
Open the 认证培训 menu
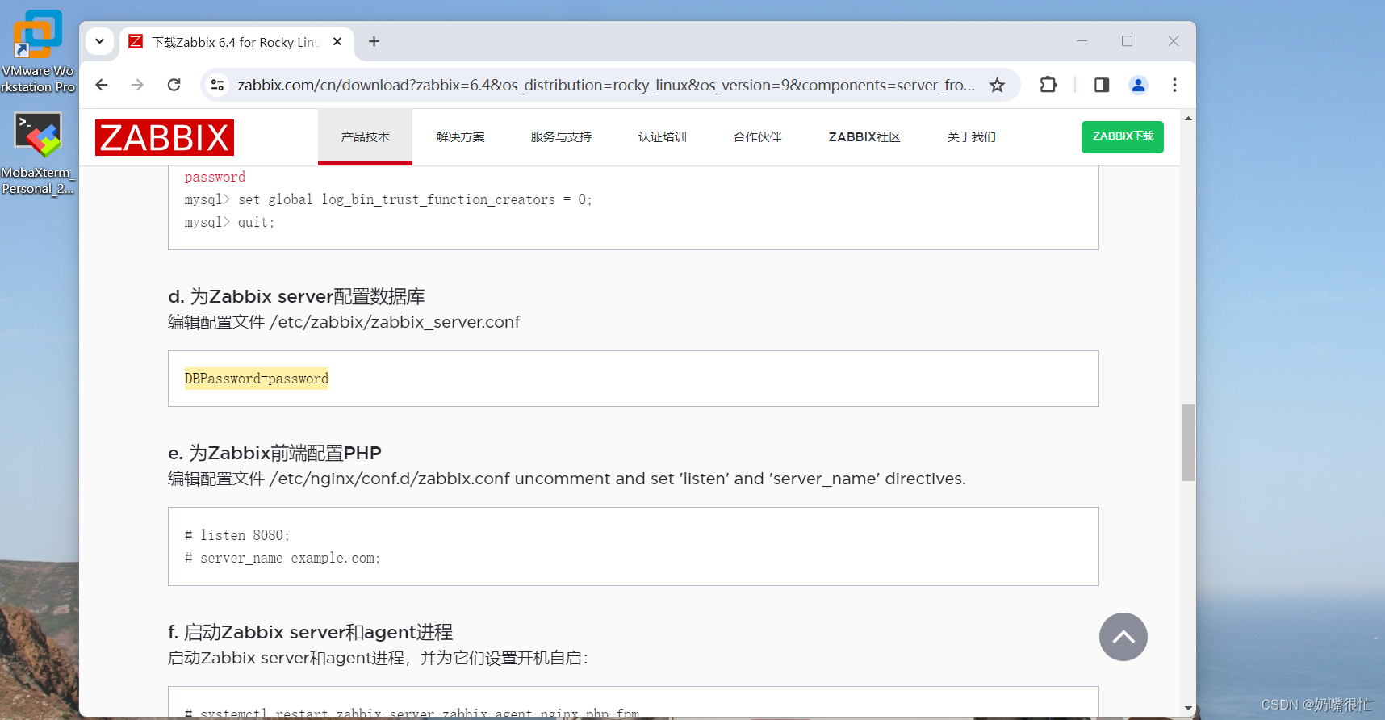point(663,137)
